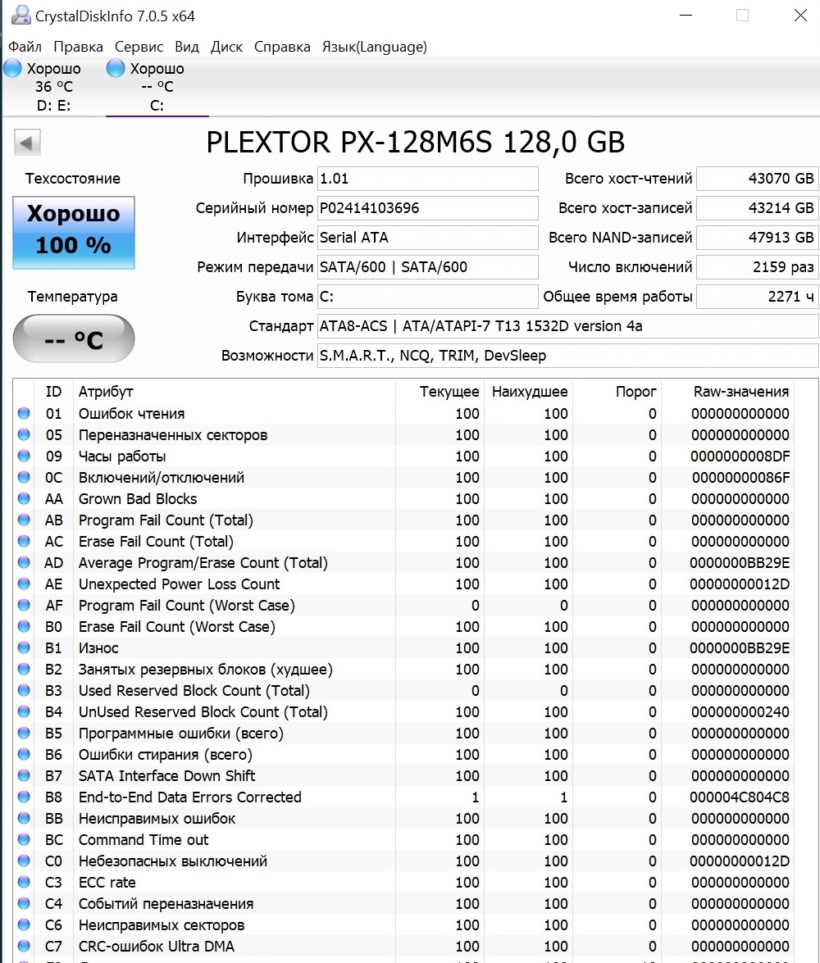Click status orb for B2 Занятых резервных блоков
Viewport: 820px width, 963px height.
point(24,669)
